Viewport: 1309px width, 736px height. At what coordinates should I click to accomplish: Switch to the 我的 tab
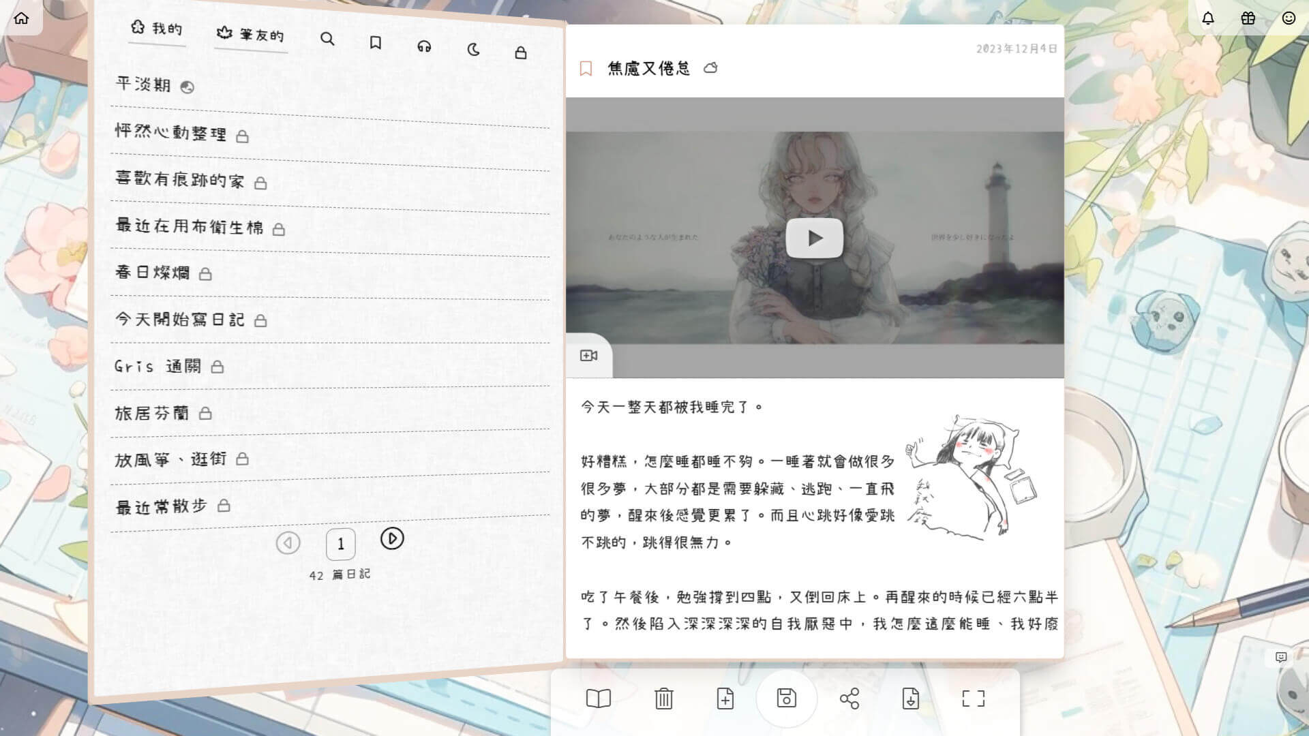[157, 29]
